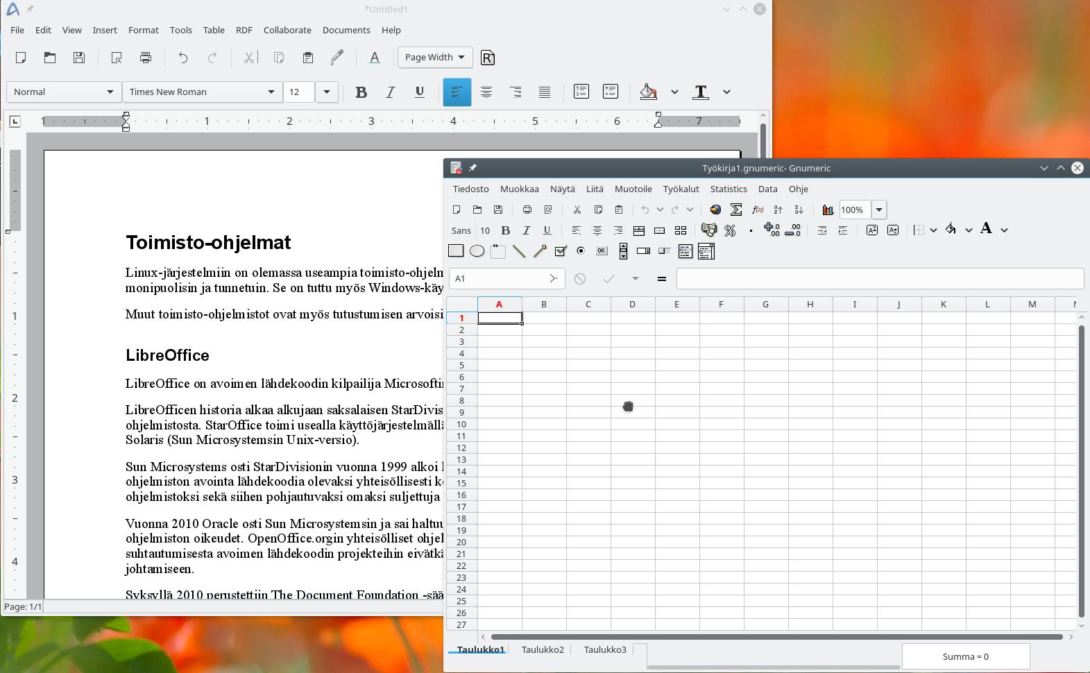Click the format painter in AbiWord
1090x673 pixels.
coord(337,58)
